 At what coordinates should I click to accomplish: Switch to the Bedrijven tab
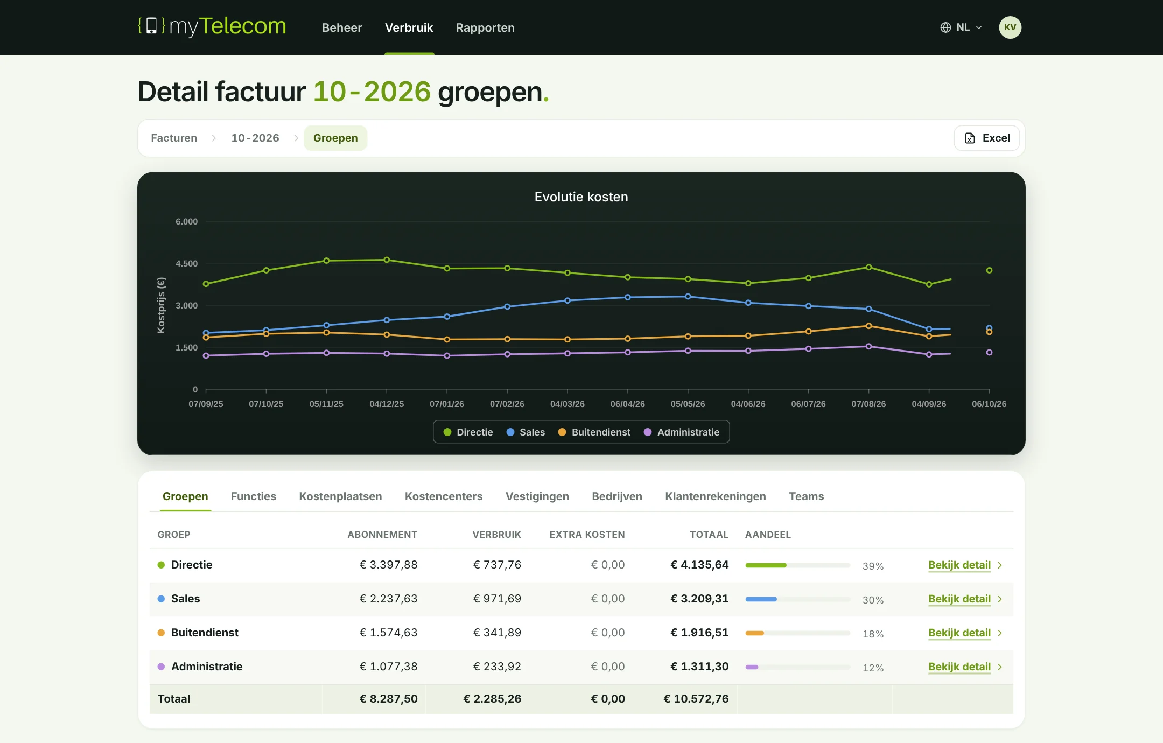point(617,496)
